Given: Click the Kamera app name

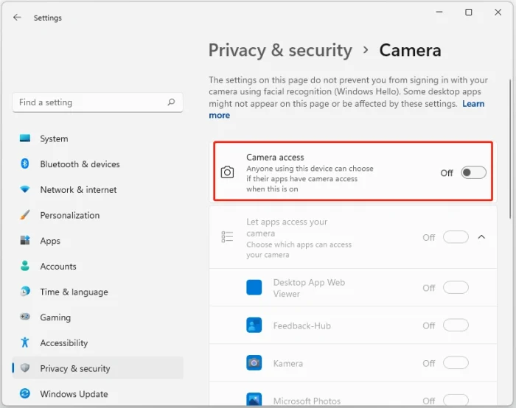Looking at the screenshot, I should tap(288, 363).
